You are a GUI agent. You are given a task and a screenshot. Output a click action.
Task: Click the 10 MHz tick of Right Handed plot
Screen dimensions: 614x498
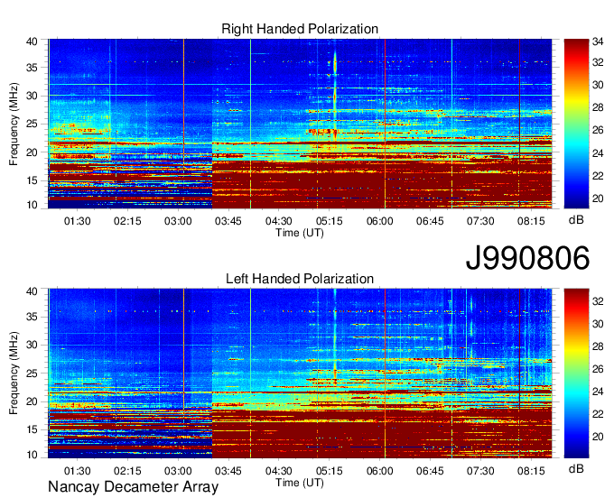point(32,205)
